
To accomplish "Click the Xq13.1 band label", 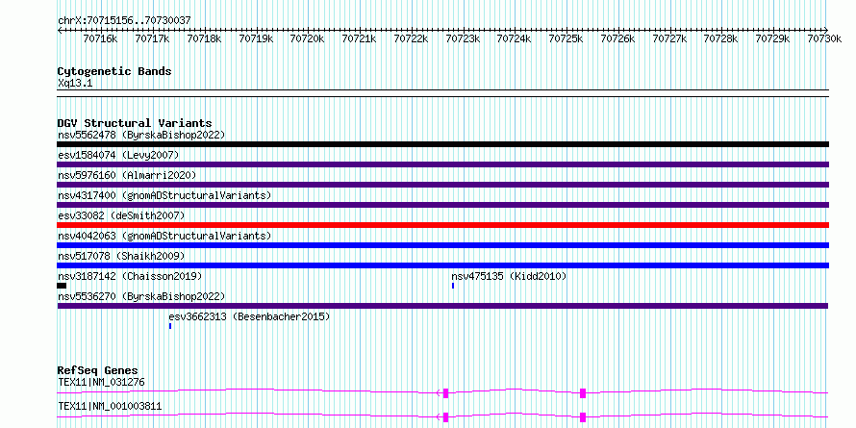I will tap(75, 84).
